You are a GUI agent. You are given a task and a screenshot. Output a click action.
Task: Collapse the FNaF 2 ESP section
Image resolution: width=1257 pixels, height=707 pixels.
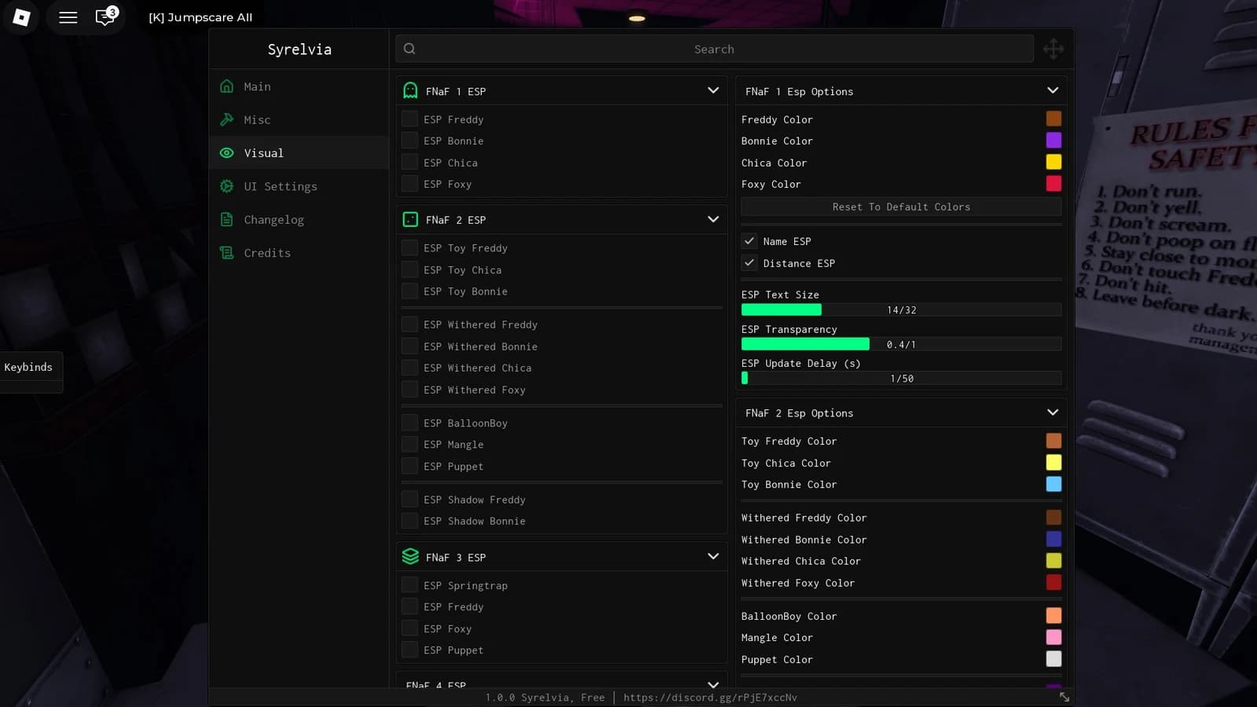tap(713, 219)
